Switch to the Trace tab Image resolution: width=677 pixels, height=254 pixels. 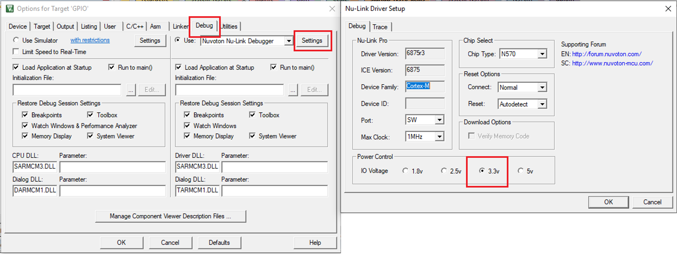click(x=380, y=27)
